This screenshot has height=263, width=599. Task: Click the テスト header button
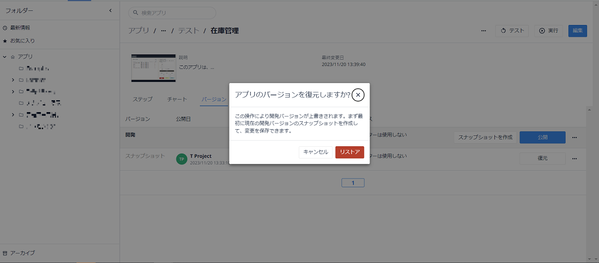pyautogui.click(x=512, y=31)
